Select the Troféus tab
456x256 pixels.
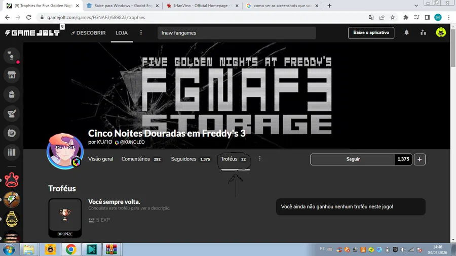tap(233, 159)
